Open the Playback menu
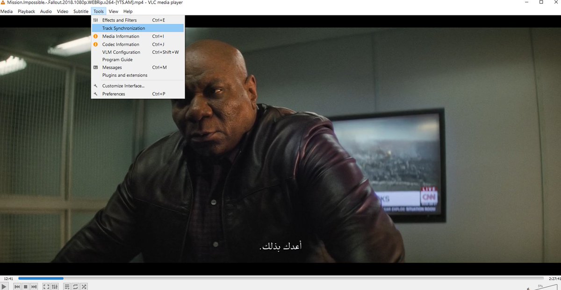This screenshot has width=561, height=290. pyautogui.click(x=27, y=11)
